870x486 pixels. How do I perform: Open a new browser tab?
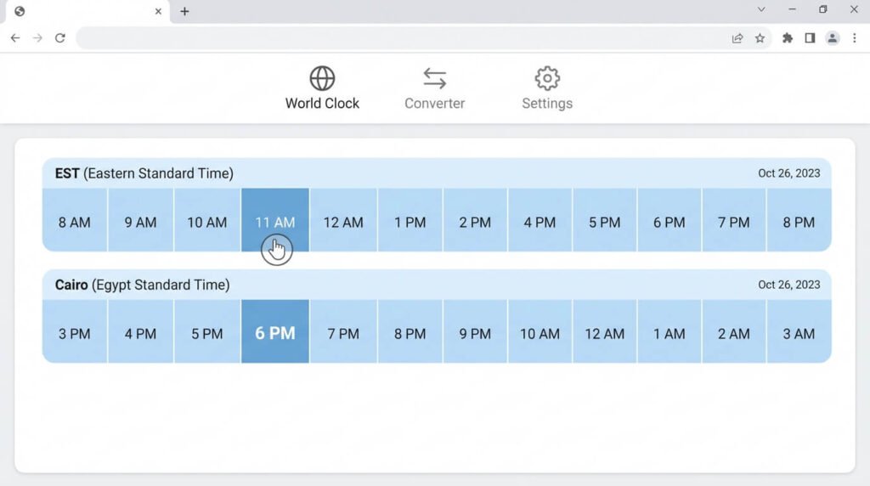coord(184,11)
